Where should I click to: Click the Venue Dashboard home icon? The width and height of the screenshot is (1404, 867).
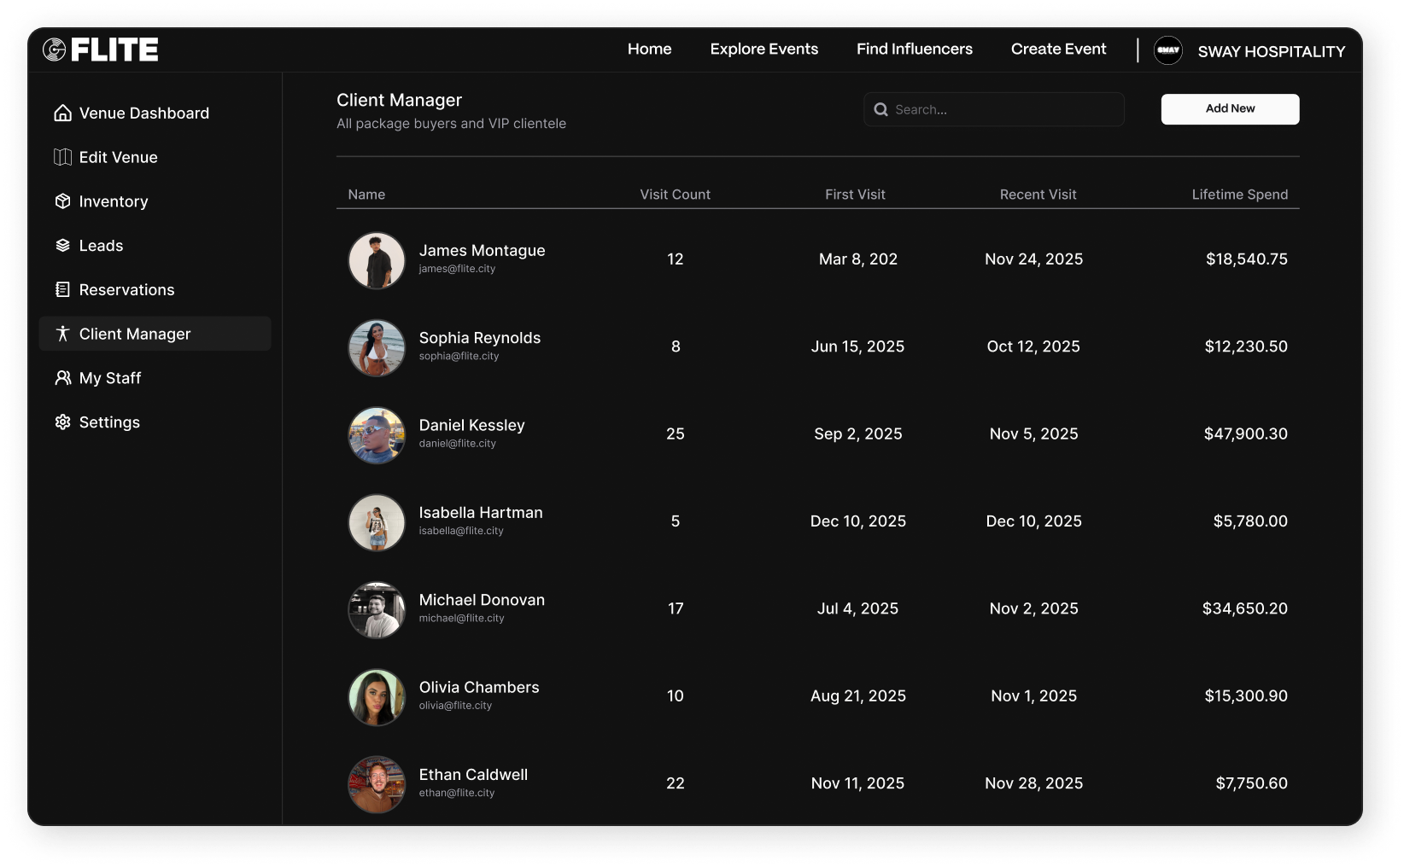point(62,113)
